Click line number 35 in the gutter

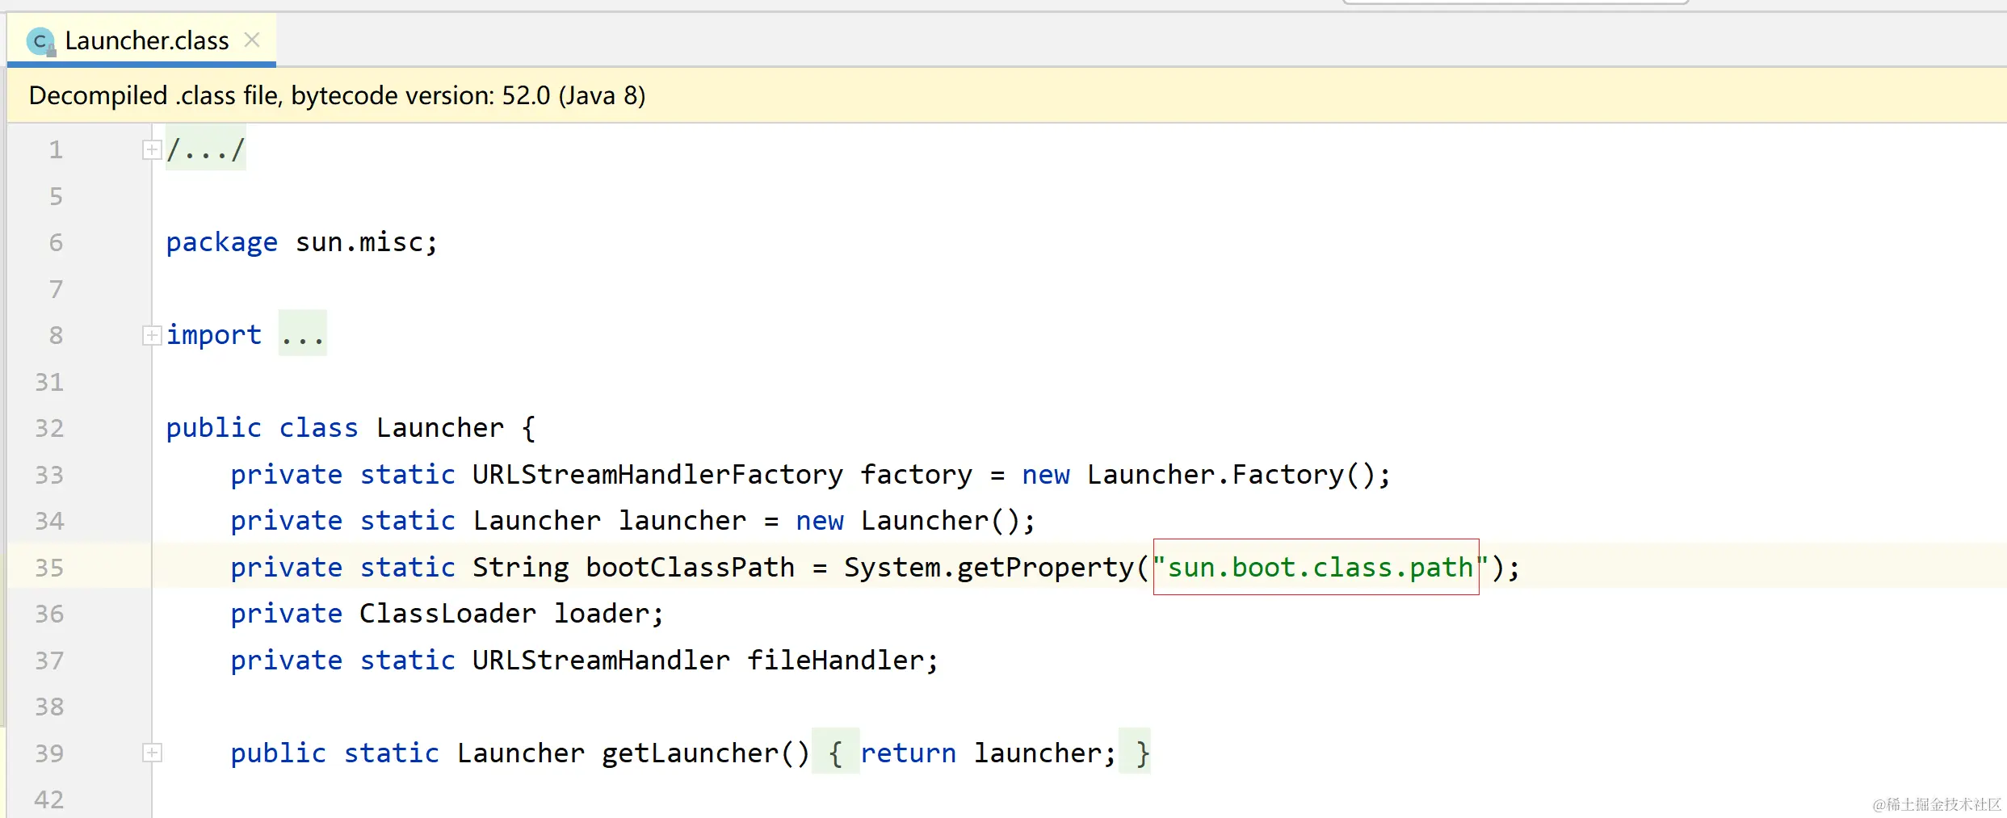(49, 568)
